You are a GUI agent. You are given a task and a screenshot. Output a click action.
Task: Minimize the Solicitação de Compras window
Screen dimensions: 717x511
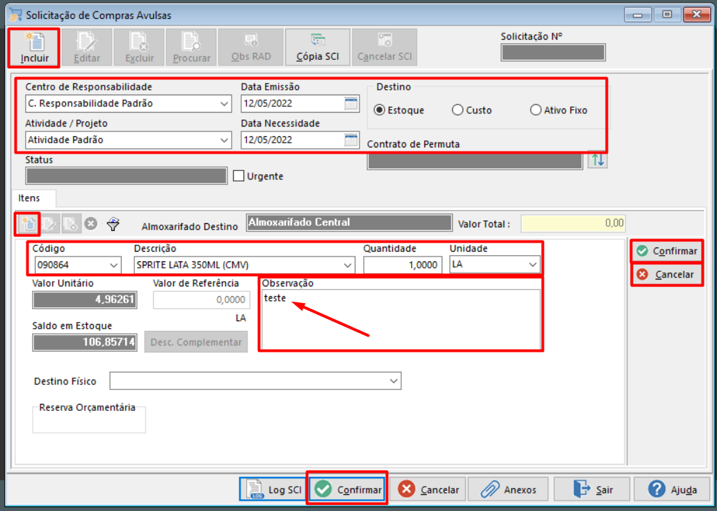638,15
